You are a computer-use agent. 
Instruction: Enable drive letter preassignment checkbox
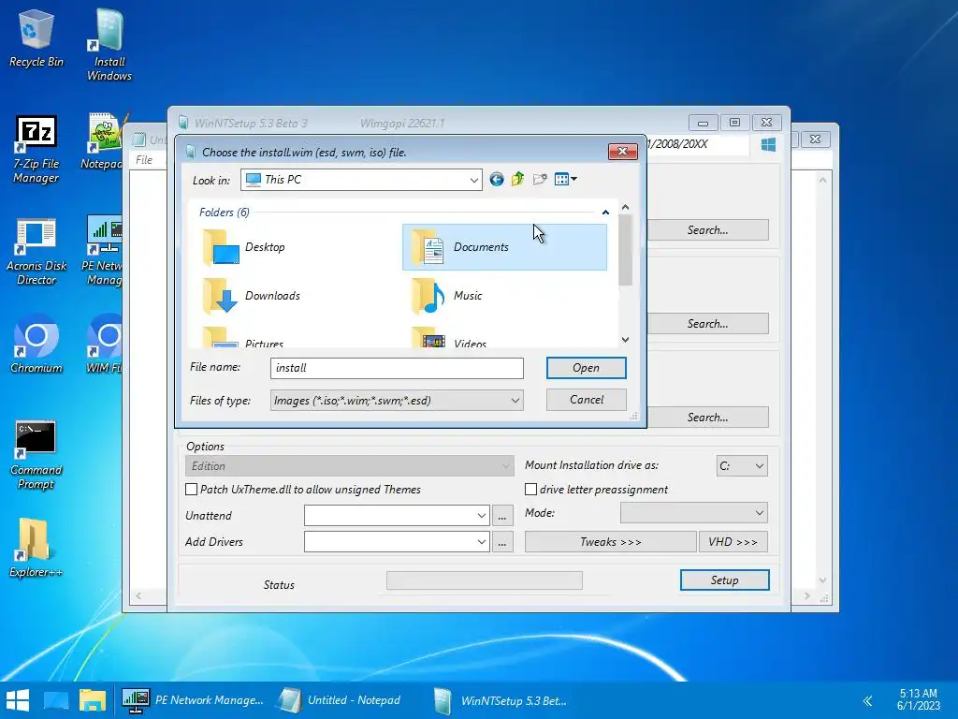click(531, 489)
